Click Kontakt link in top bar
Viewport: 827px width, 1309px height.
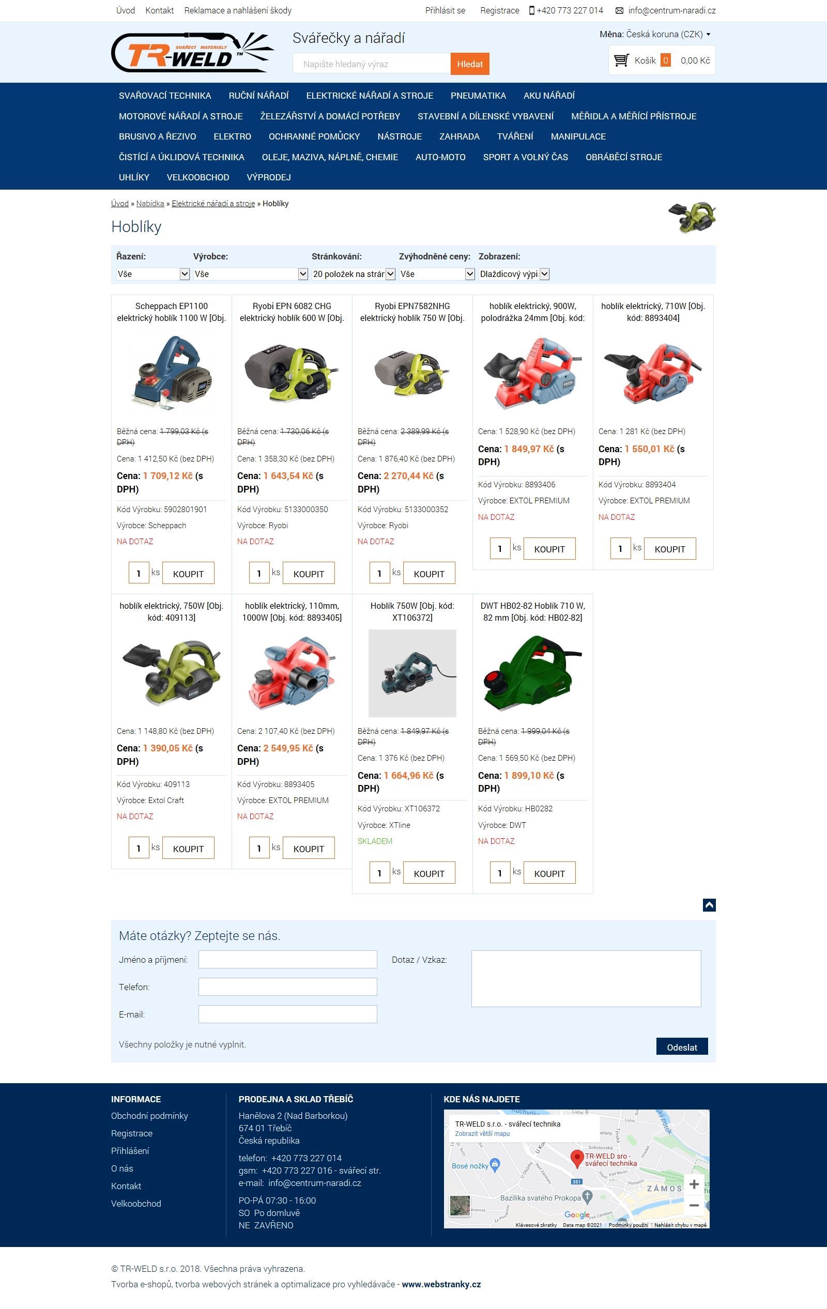159,10
